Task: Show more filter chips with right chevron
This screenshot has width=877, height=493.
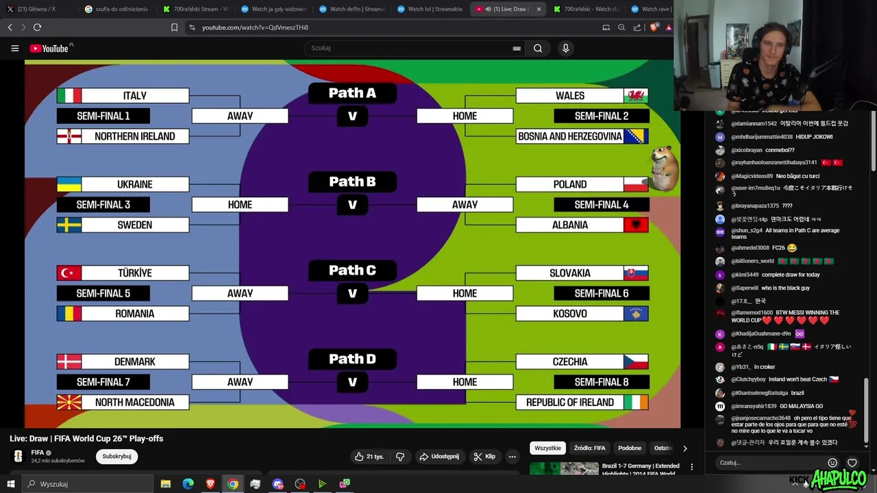Action: 684,448
